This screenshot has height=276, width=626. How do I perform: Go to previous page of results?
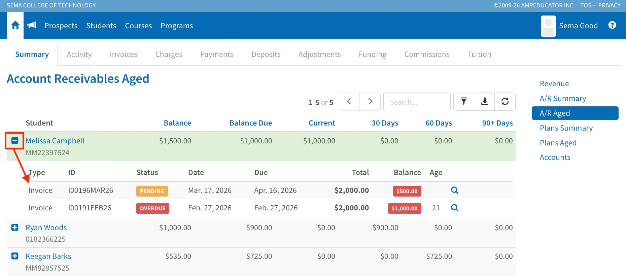(x=349, y=102)
